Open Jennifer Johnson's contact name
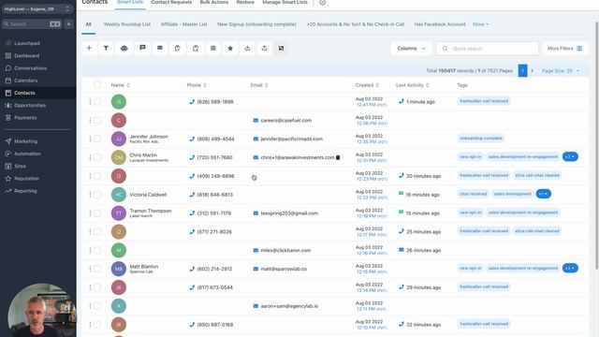Screen dimensions: 599x337 pyautogui.click(x=149, y=137)
